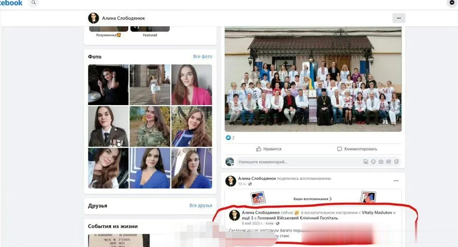
Task: Open the GIF picker in comment box
Action: [389, 162]
